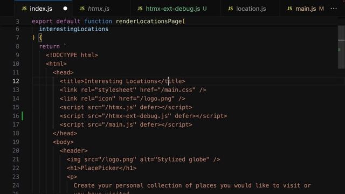Click 'renderLocationsPage' function name
This screenshot has width=345, height=194.
click(149, 22)
